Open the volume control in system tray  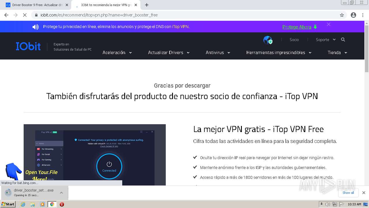click(328, 204)
